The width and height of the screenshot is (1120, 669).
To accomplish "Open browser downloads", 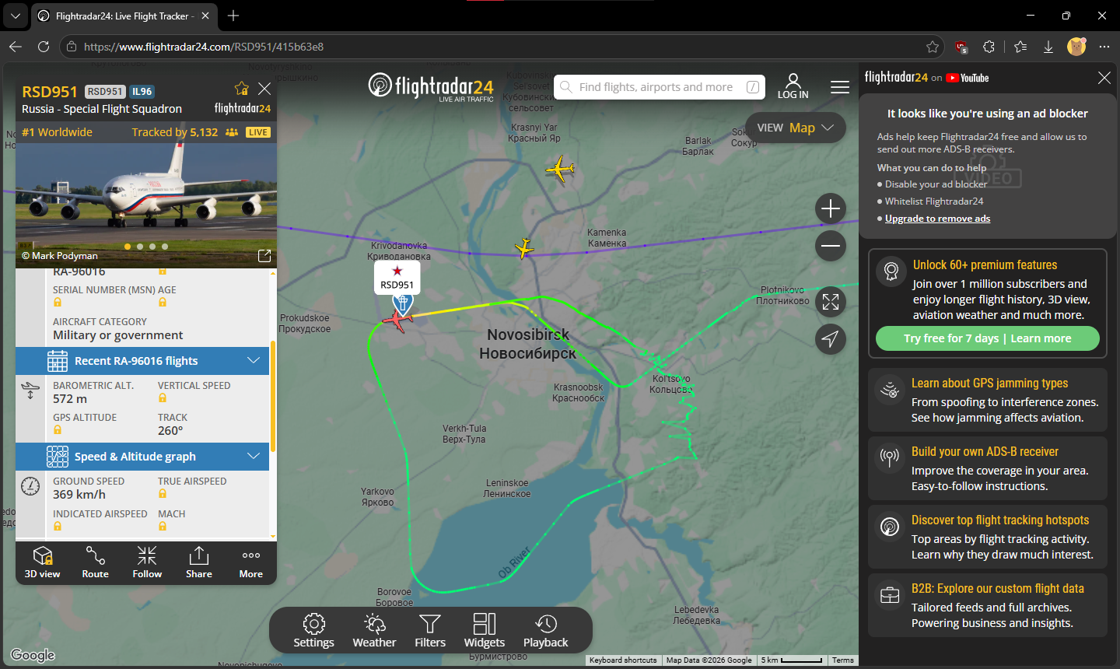I will (x=1048, y=47).
